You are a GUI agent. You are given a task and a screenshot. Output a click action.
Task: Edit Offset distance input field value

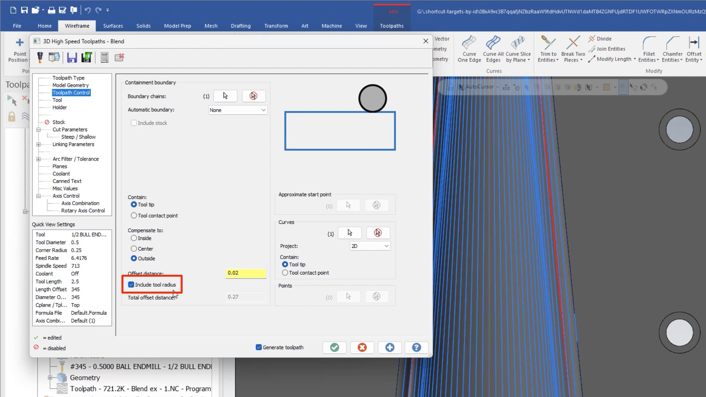[246, 272]
